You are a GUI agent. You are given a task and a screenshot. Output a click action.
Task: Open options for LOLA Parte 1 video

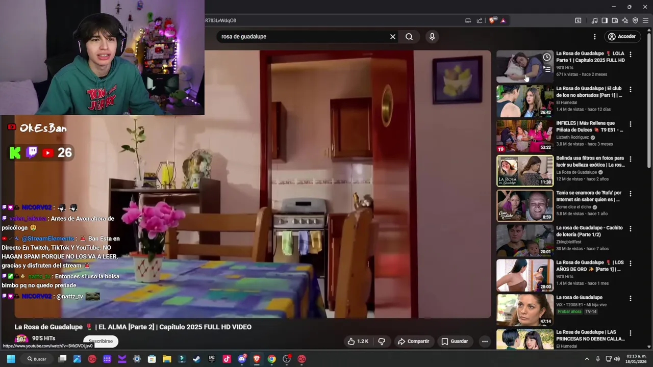pyautogui.click(x=631, y=54)
